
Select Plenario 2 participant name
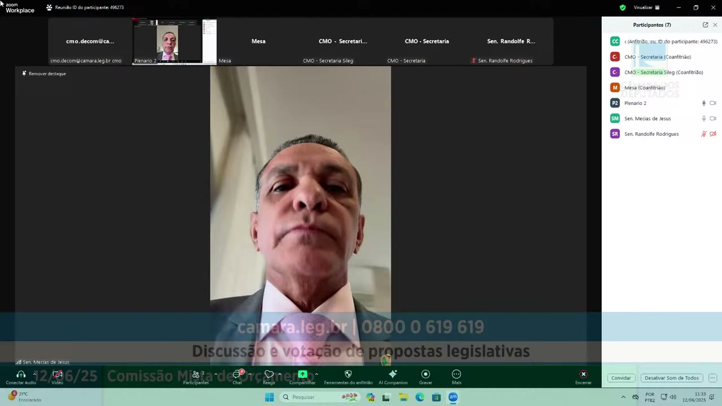click(635, 103)
